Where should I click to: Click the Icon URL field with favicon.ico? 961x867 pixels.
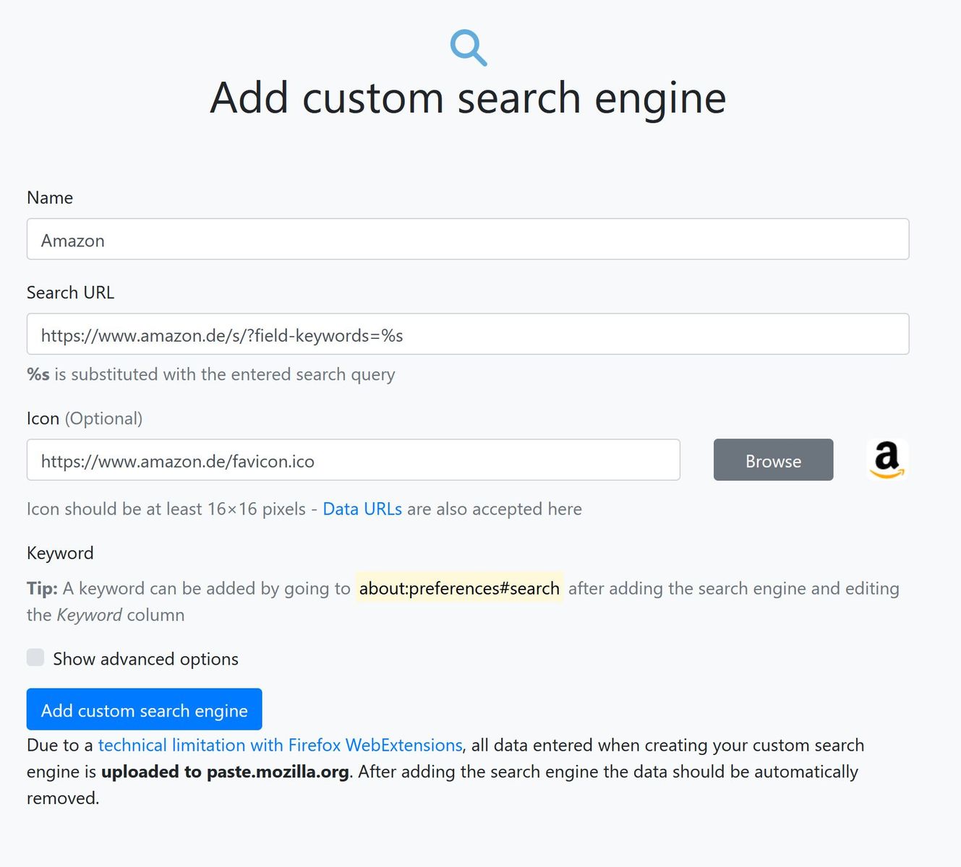point(353,460)
